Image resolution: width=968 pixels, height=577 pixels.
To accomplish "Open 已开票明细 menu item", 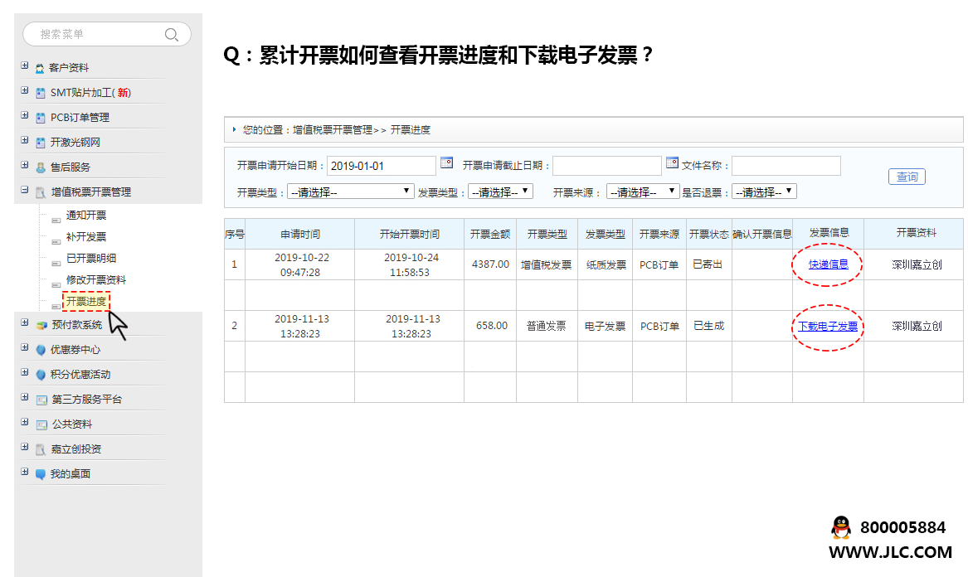I will (x=91, y=259).
